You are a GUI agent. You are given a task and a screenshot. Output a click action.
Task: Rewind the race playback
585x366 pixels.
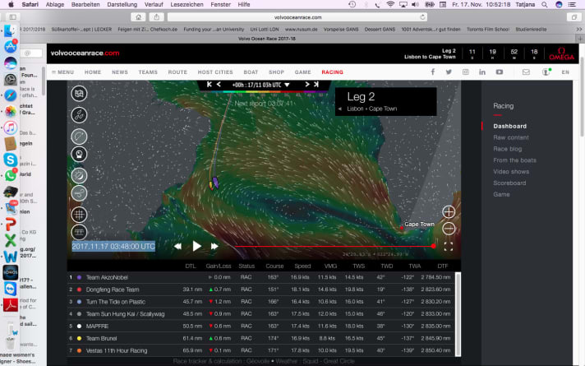tap(178, 246)
